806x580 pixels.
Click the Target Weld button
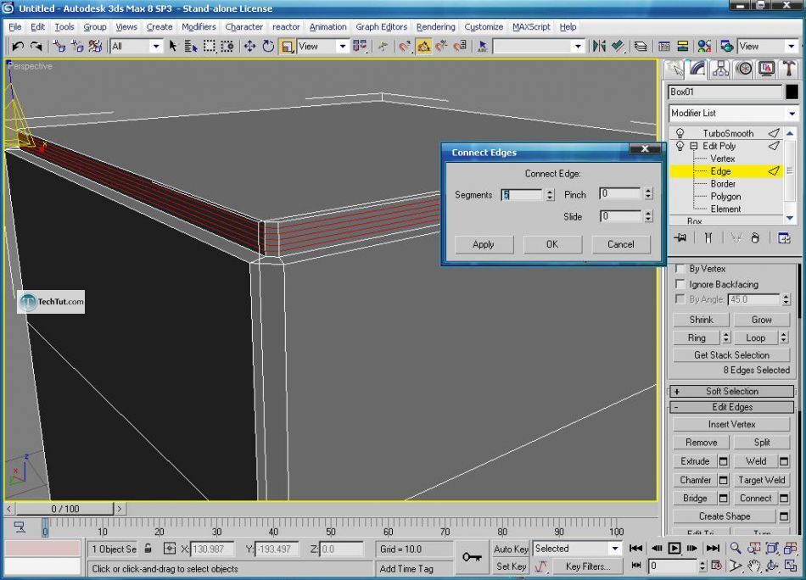[761, 480]
